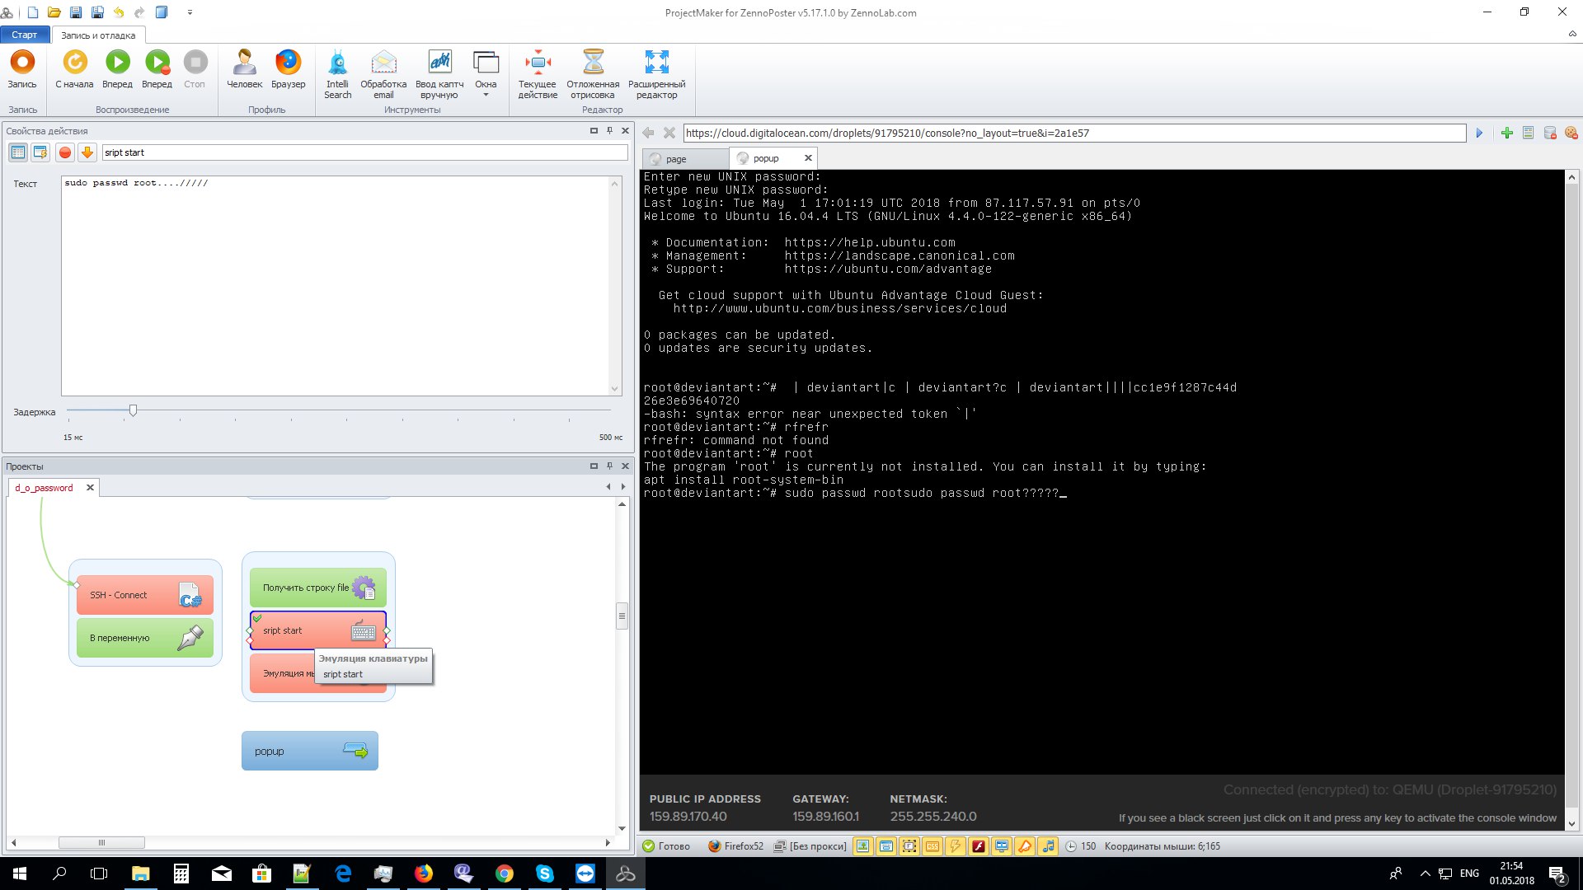Select the В переменную action block
1583x890 pixels.
145,638
